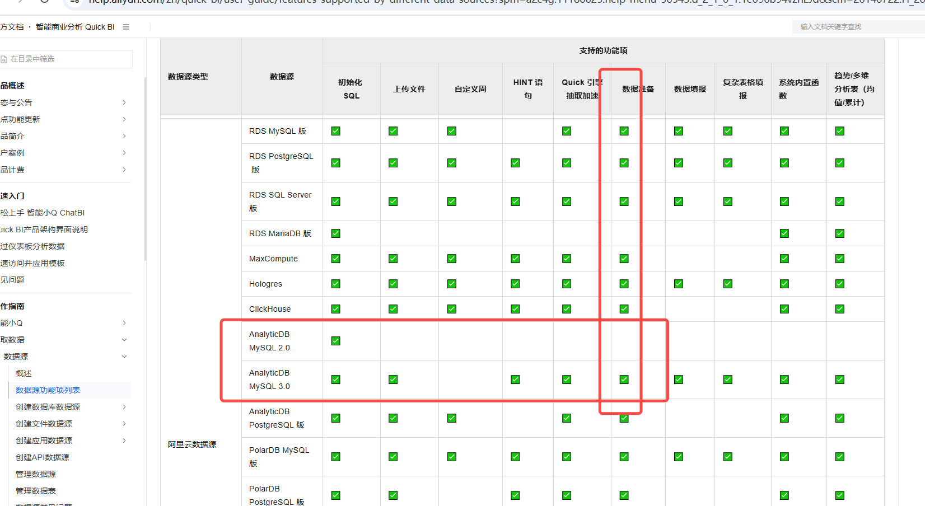Click the sidebar vertical scrollbar
925x506 pixels.
pos(145,168)
